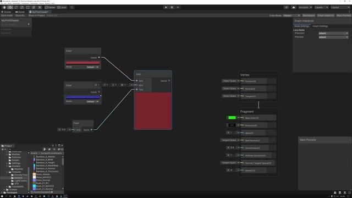
Task: Click the HDR Emission color swatch
Action: [x=232, y=125]
